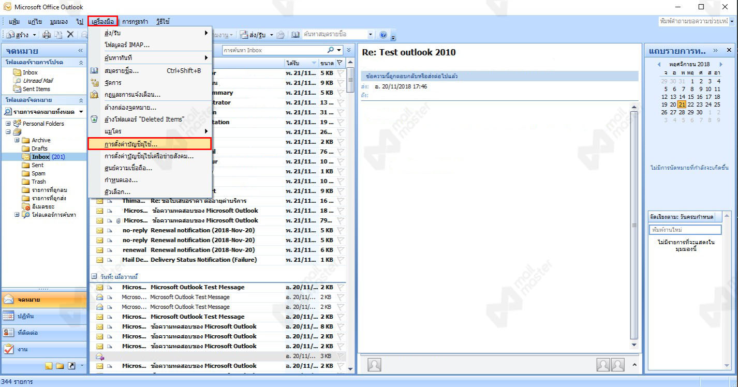Sort by ขนาด Size column header

327,63
